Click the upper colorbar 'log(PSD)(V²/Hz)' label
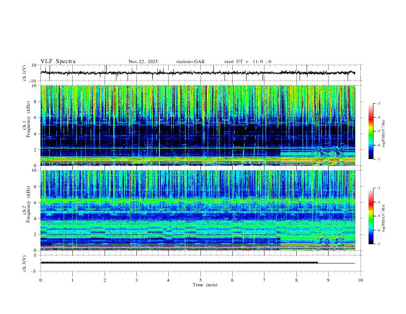The image size is (406, 314). (384, 134)
